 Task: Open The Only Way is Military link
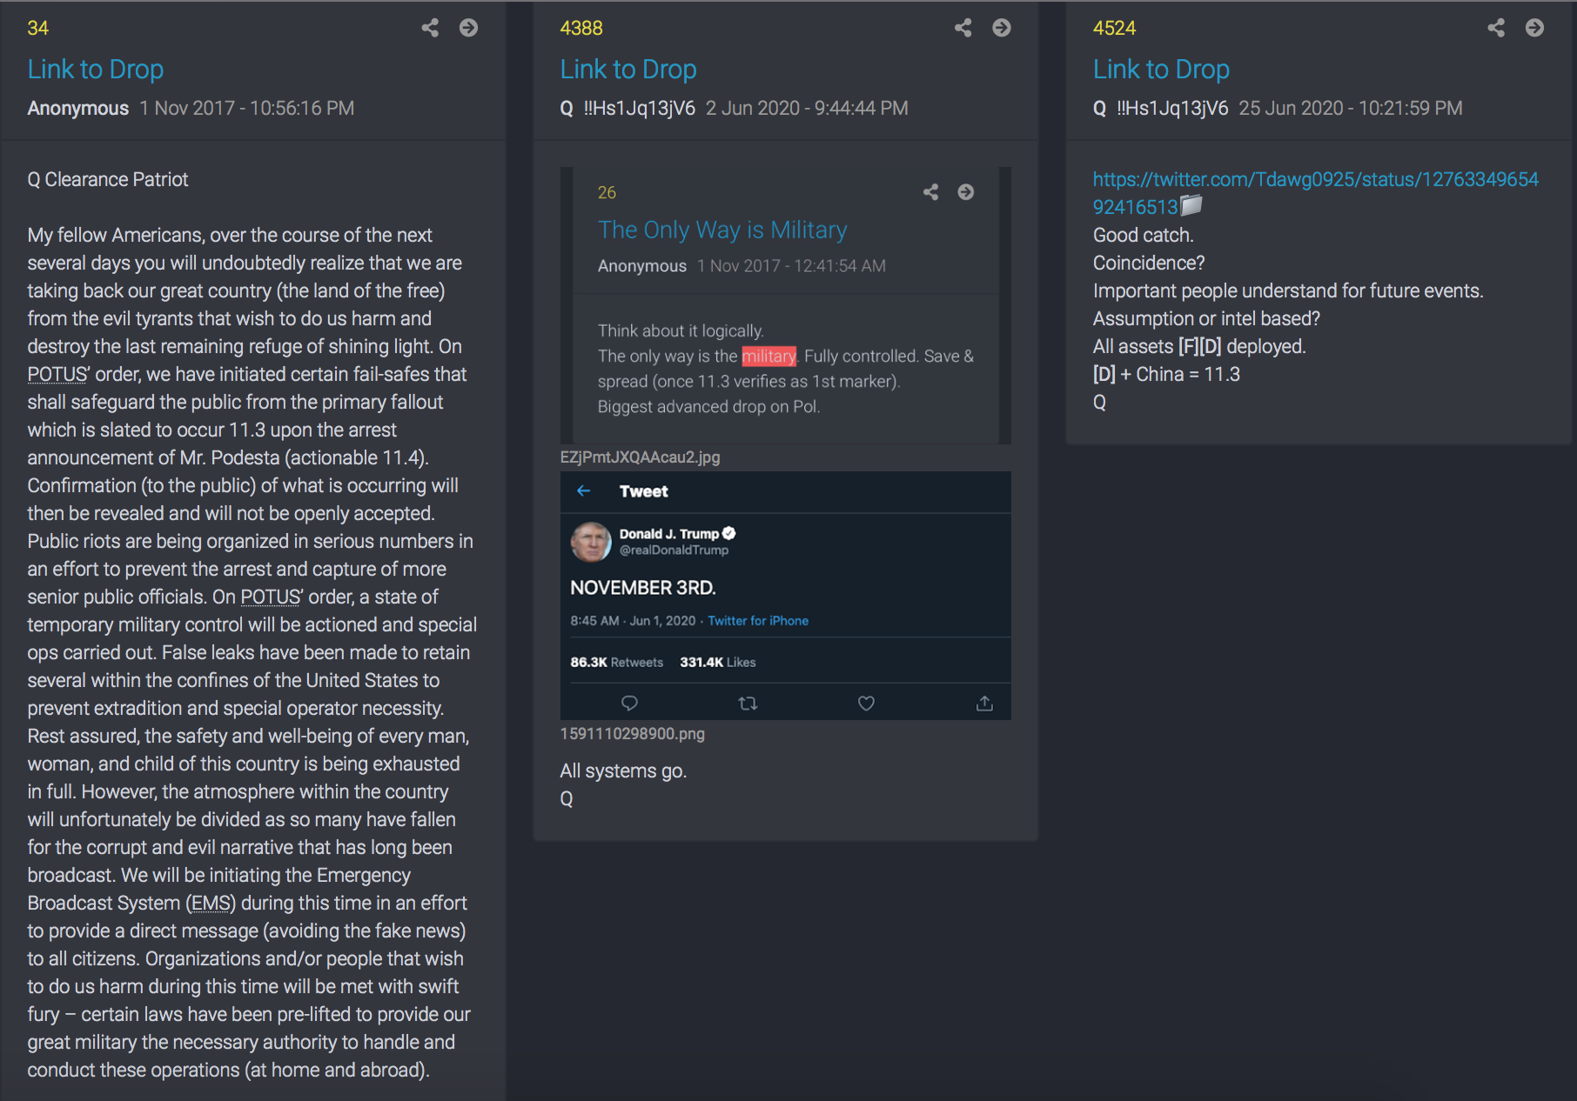click(722, 230)
